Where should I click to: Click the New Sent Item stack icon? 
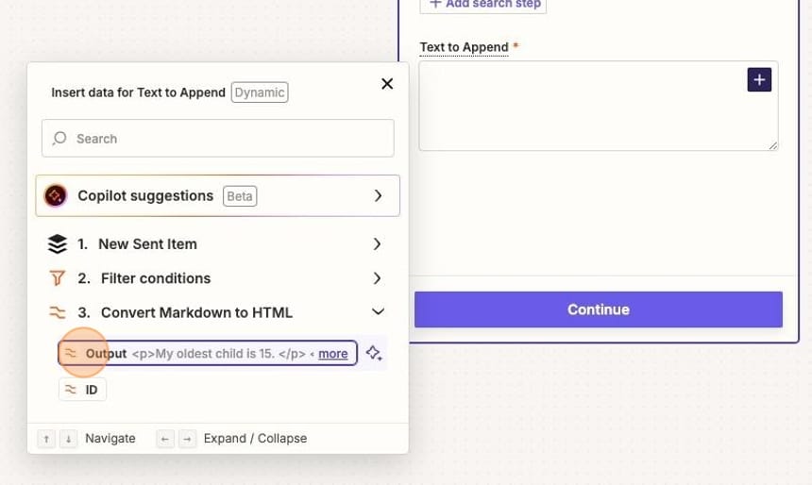coord(58,243)
